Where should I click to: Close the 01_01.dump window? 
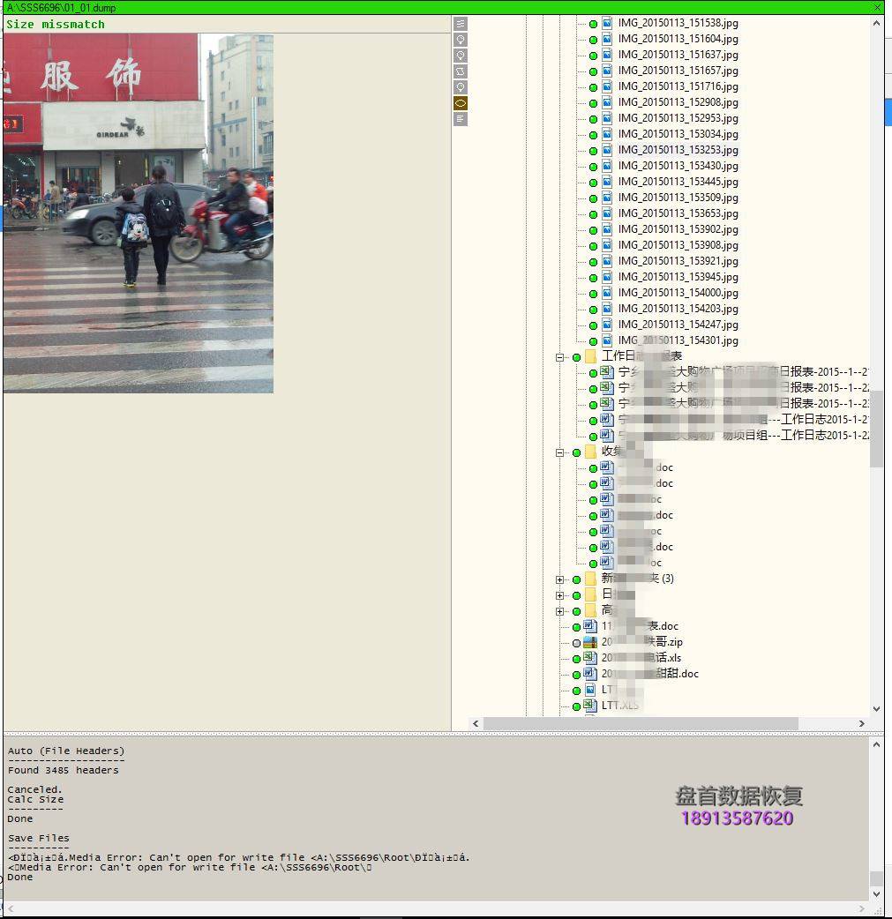[877, 7]
